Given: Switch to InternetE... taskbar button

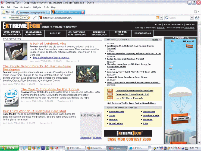Looking at the screenshot, I should 75,148.
